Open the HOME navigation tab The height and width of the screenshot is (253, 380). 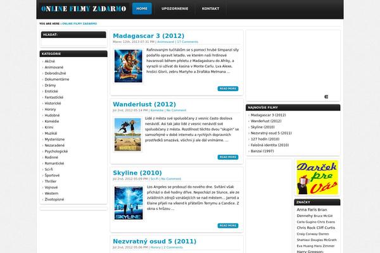pyautogui.click(x=142, y=9)
